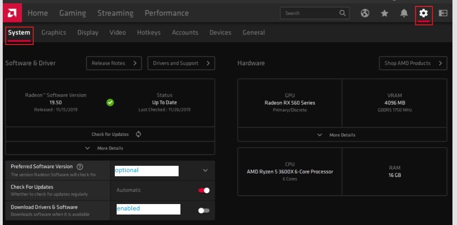Viewport: 457px width, 225px height.
Task: Toggle automatic Check For Updates switch
Action: click(204, 190)
